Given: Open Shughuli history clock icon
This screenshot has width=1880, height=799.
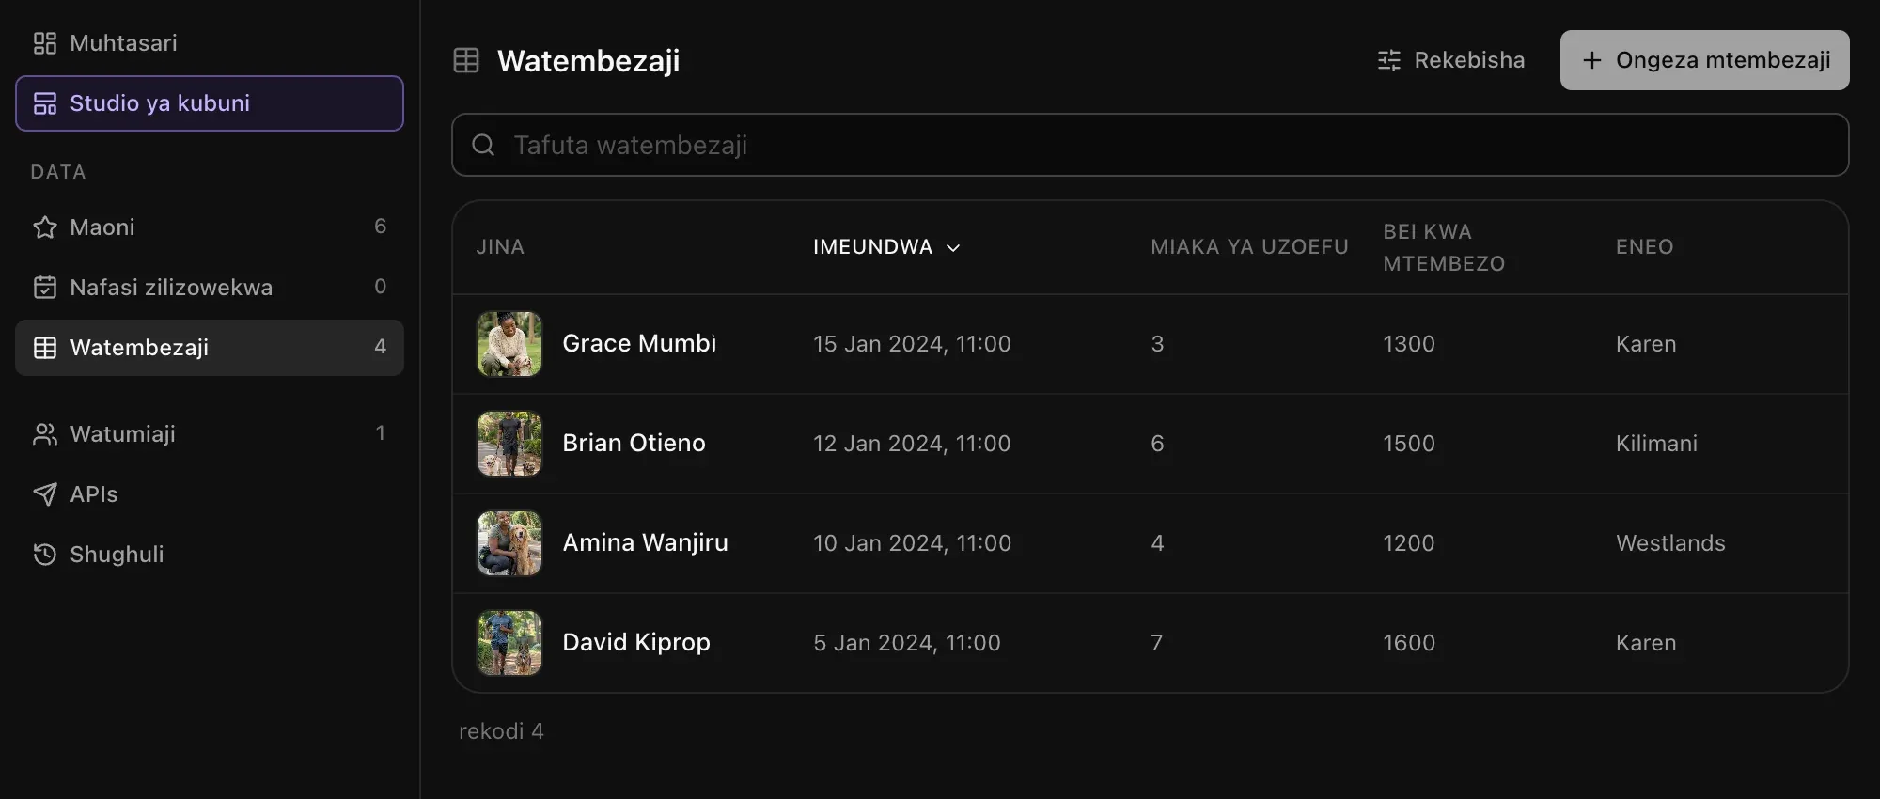Looking at the screenshot, I should pos(44,555).
